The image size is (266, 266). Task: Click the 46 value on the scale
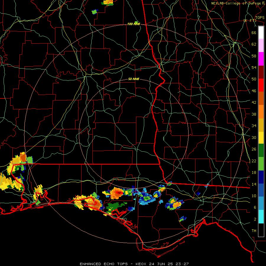point(254,91)
